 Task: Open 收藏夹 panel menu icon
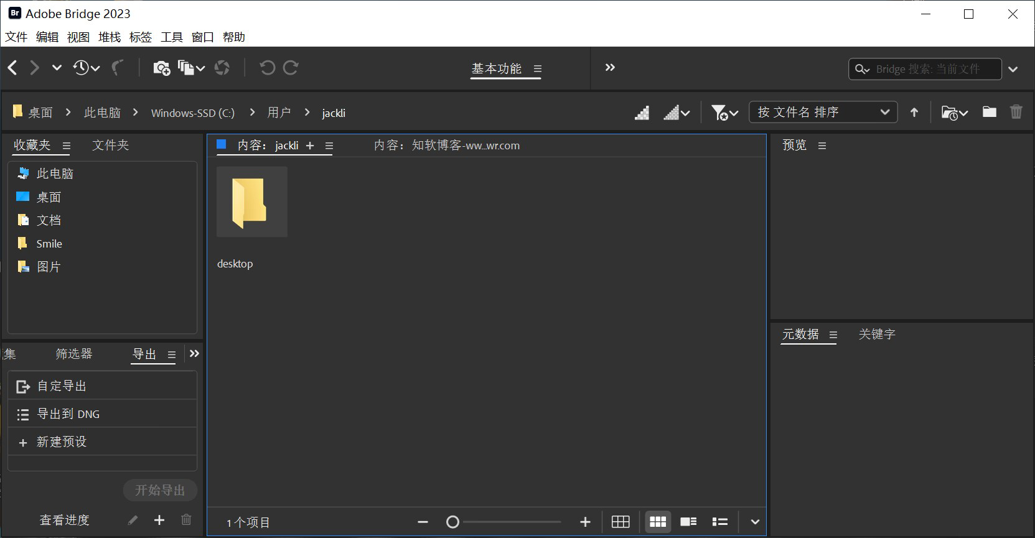click(67, 146)
